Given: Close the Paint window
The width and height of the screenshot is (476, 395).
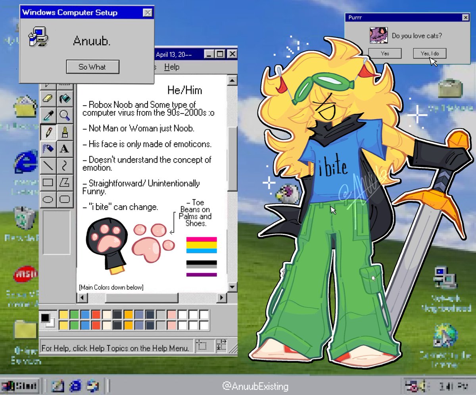Looking at the screenshot, I should pos(232,54).
